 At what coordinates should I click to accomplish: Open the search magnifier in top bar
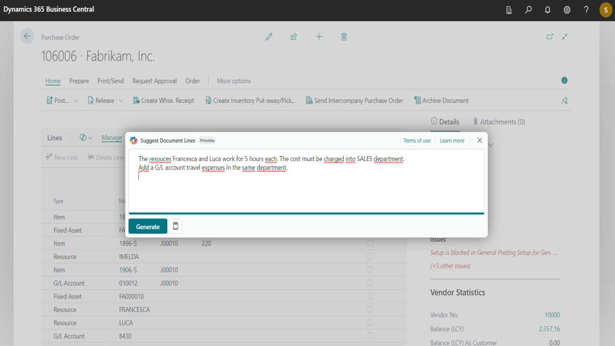click(529, 10)
